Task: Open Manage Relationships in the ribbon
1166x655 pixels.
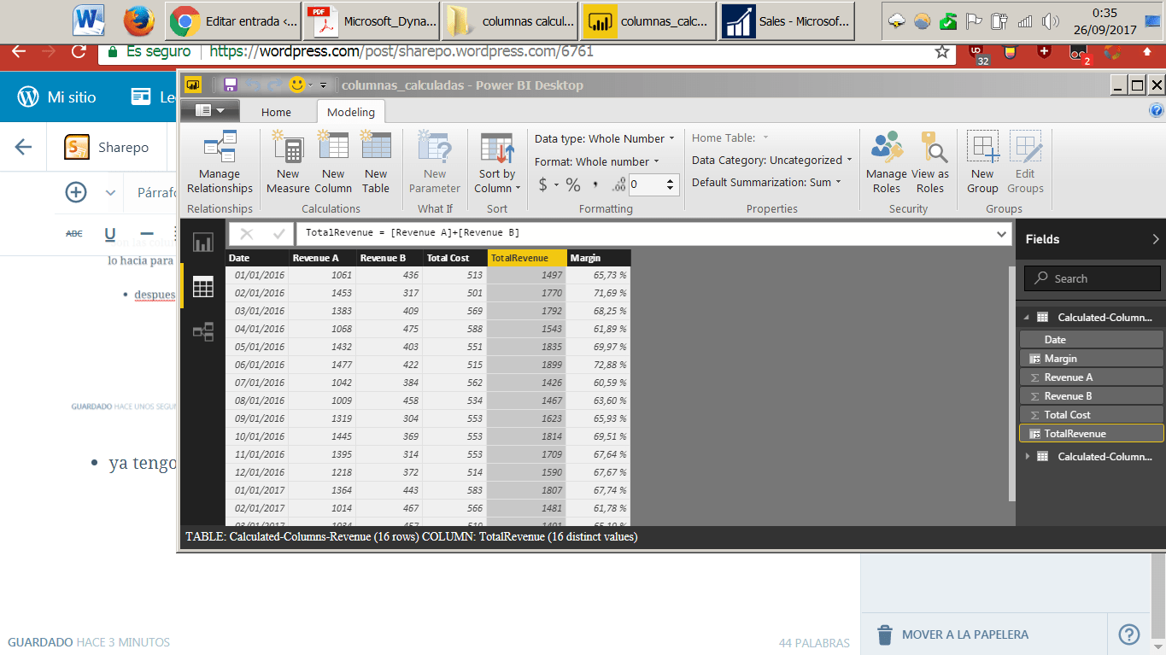Action: (220, 162)
